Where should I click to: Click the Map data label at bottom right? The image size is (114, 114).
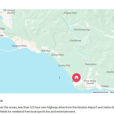112,92
